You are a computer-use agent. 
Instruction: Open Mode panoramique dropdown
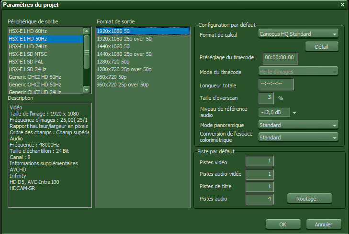(x=298, y=125)
